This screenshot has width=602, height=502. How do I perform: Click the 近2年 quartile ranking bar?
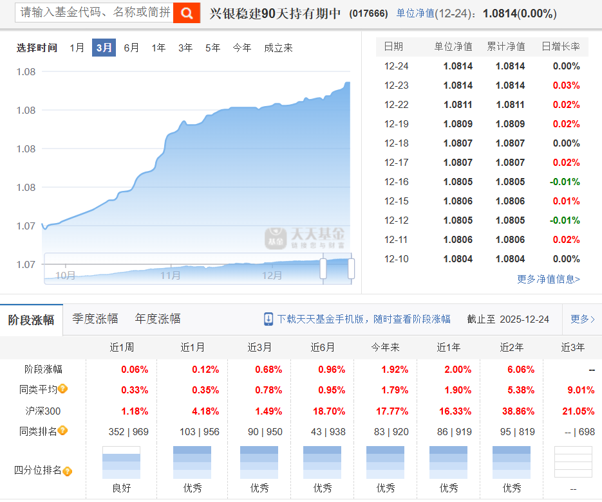pyautogui.click(x=511, y=462)
